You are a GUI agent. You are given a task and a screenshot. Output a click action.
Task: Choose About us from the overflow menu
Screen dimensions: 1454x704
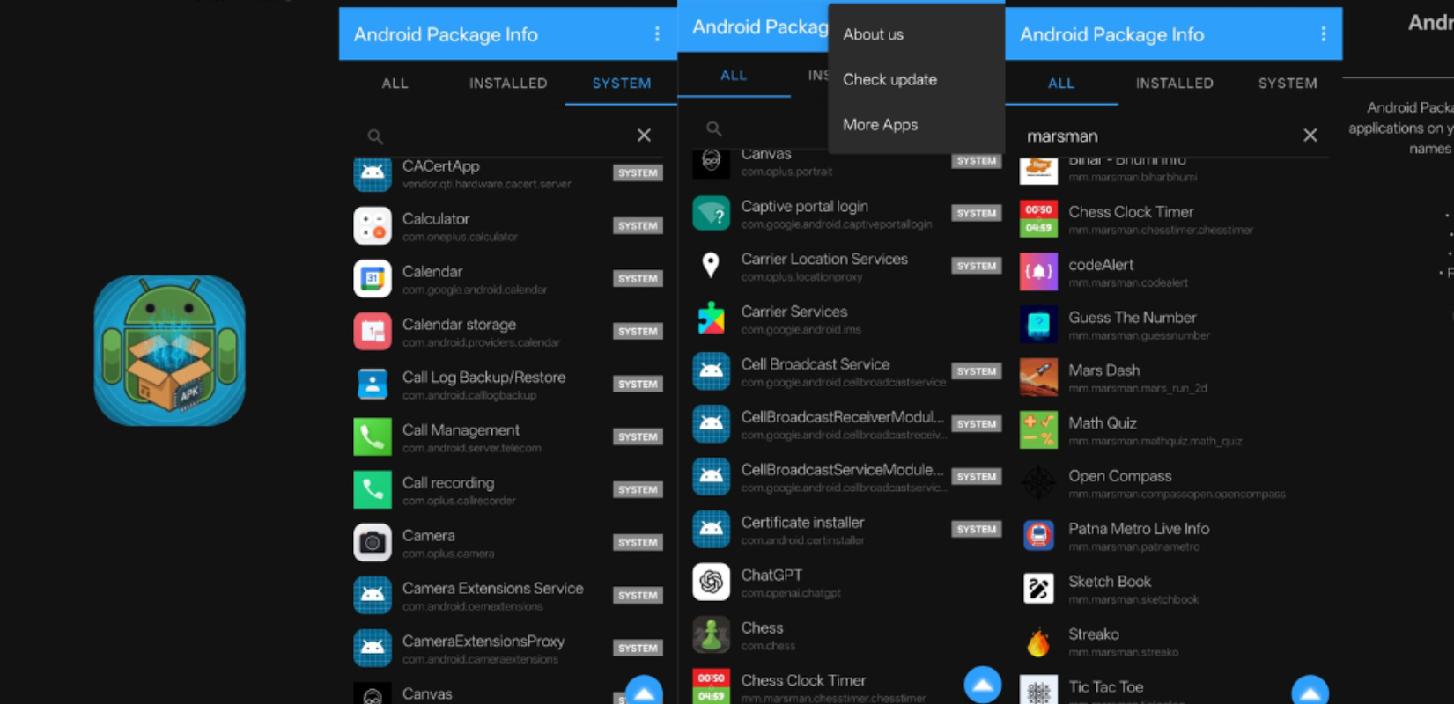point(874,34)
